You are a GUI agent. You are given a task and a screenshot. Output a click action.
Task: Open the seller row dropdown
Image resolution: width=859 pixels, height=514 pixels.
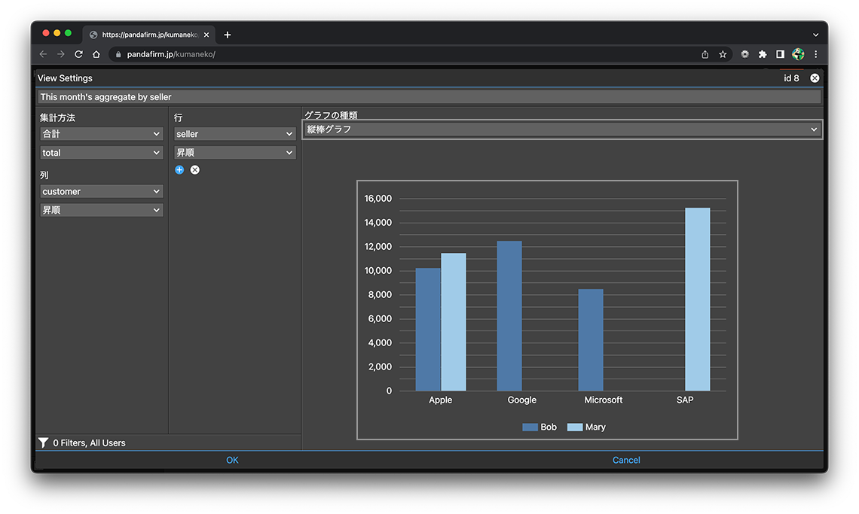coord(234,134)
